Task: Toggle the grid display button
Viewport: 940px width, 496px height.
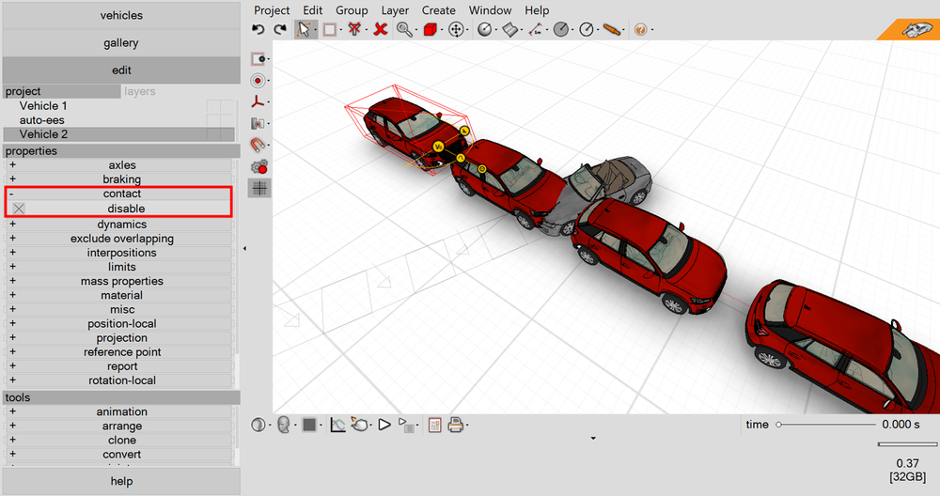Action: pyautogui.click(x=259, y=188)
